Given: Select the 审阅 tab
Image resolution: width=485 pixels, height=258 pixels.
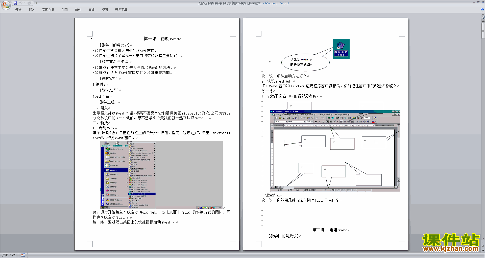Looking at the screenshot, I should click(91, 10).
